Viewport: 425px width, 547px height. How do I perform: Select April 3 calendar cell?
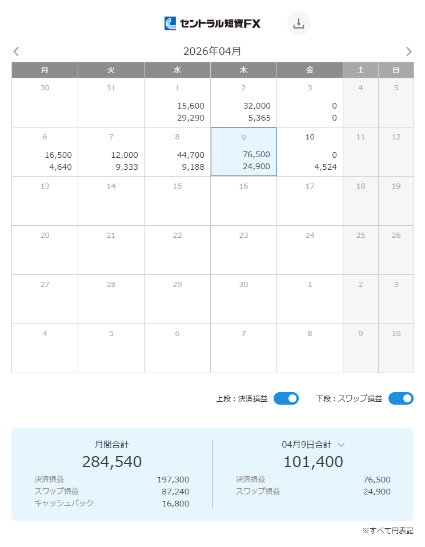tap(310, 102)
